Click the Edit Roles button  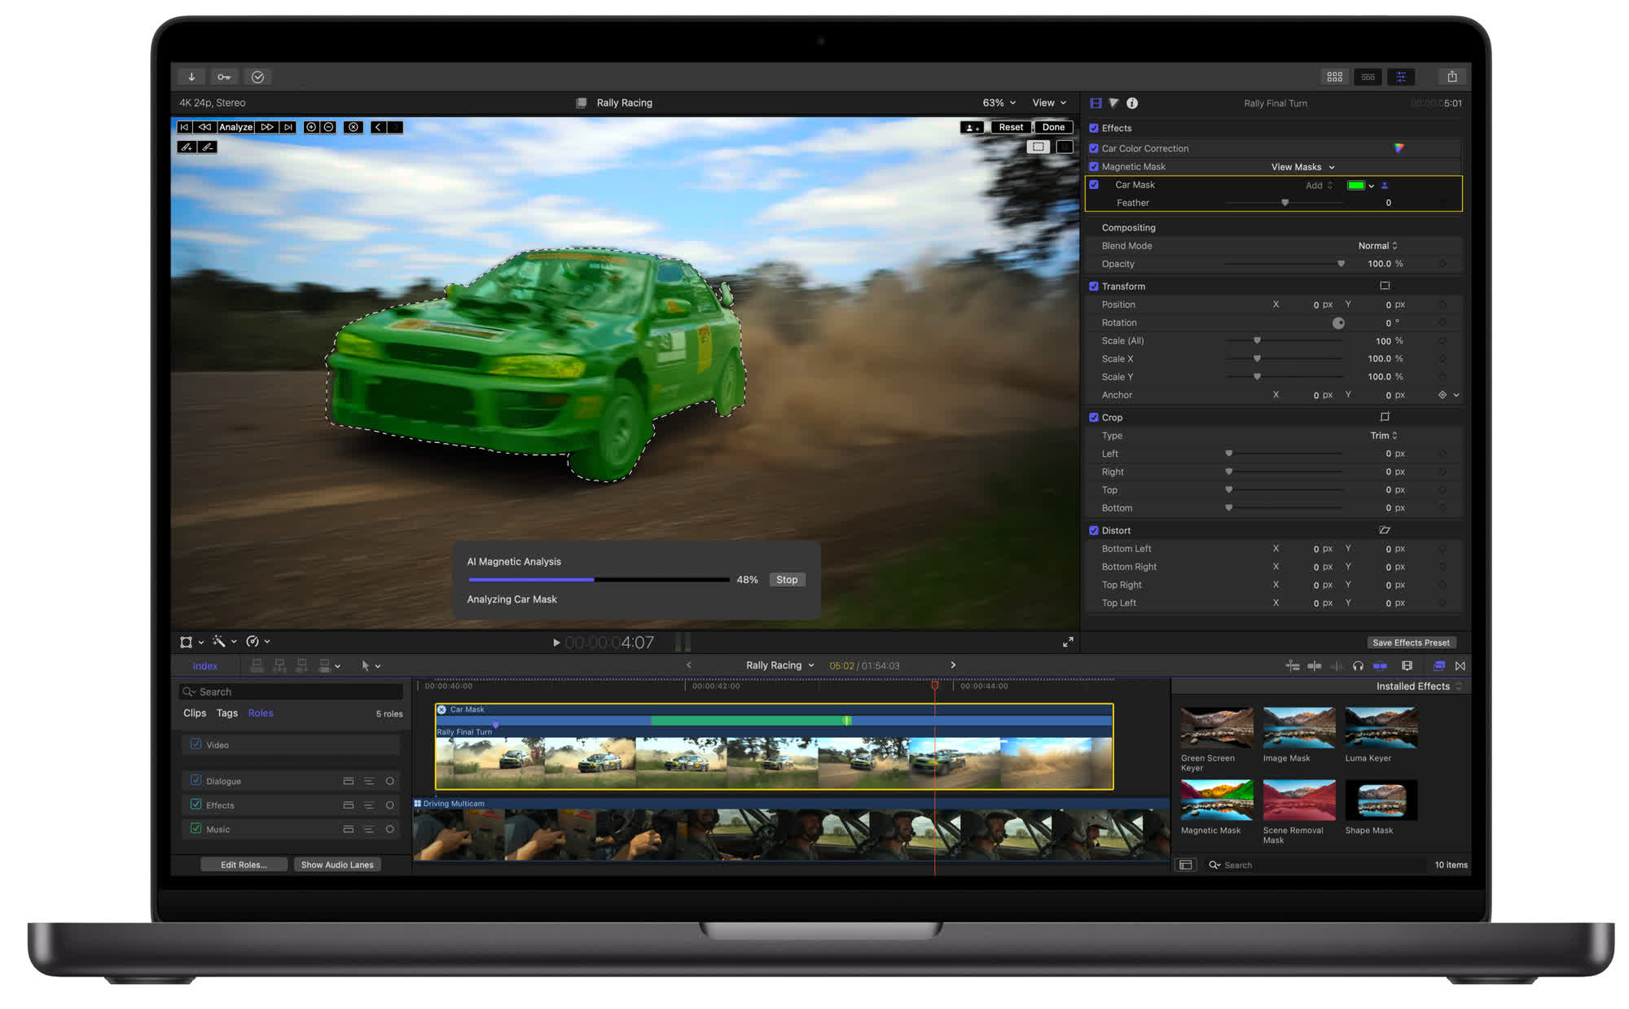click(244, 865)
